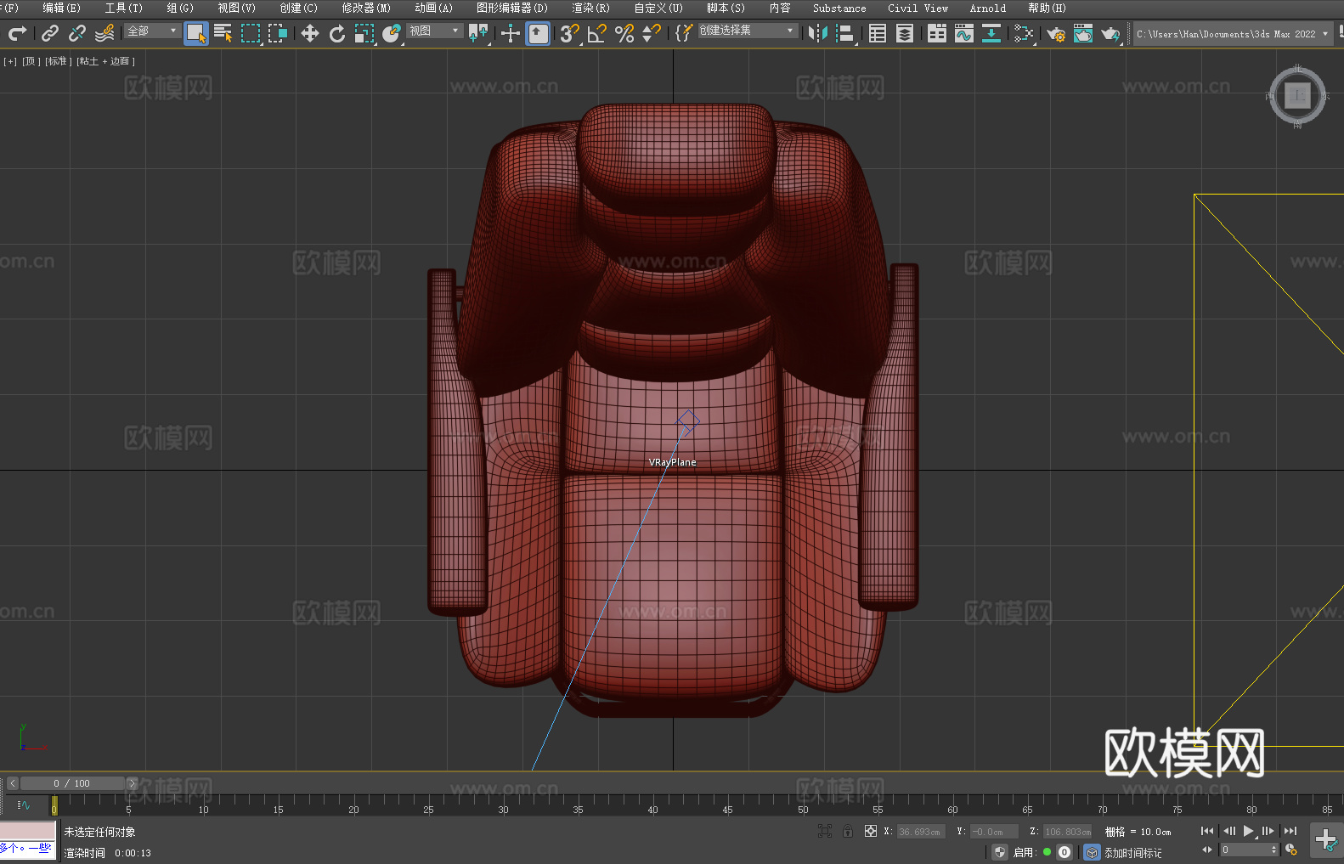
Task: Open the 编辑(E) menu
Action: [x=61, y=8]
